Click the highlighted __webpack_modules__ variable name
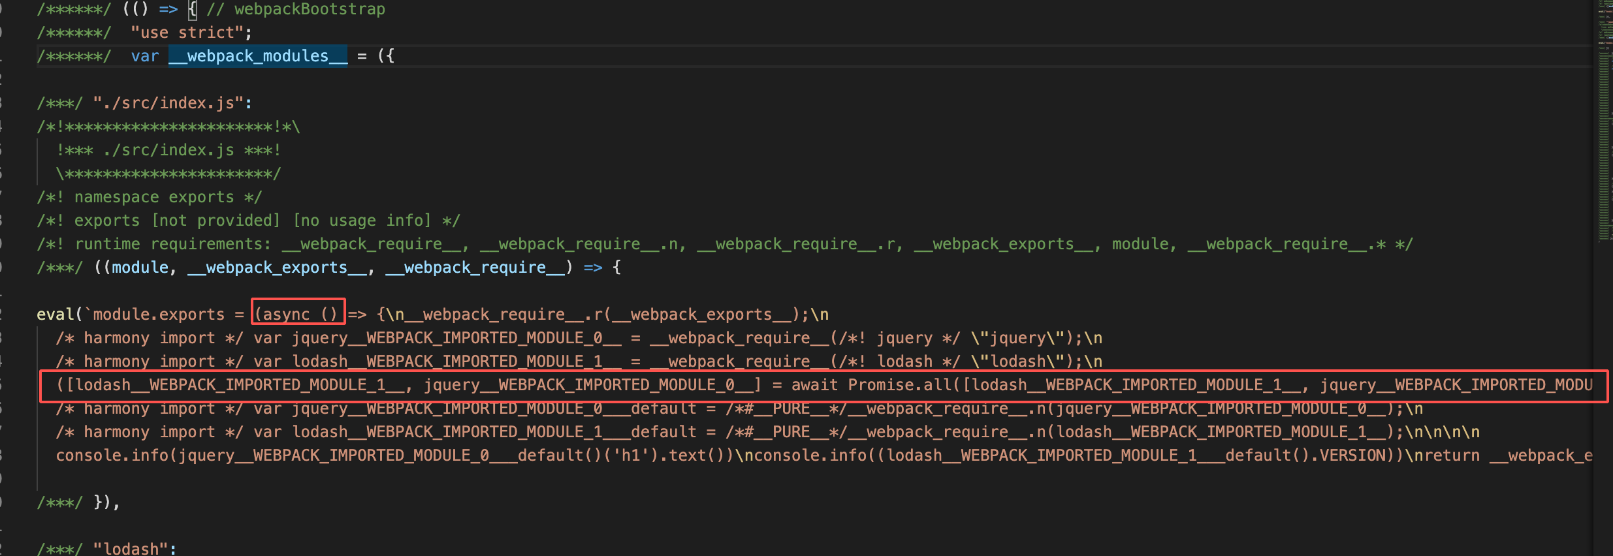This screenshot has height=556, width=1613. [x=258, y=56]
